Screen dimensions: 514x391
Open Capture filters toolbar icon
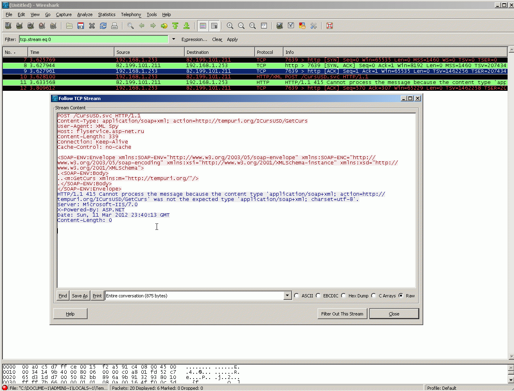click(x=280, y=26)
